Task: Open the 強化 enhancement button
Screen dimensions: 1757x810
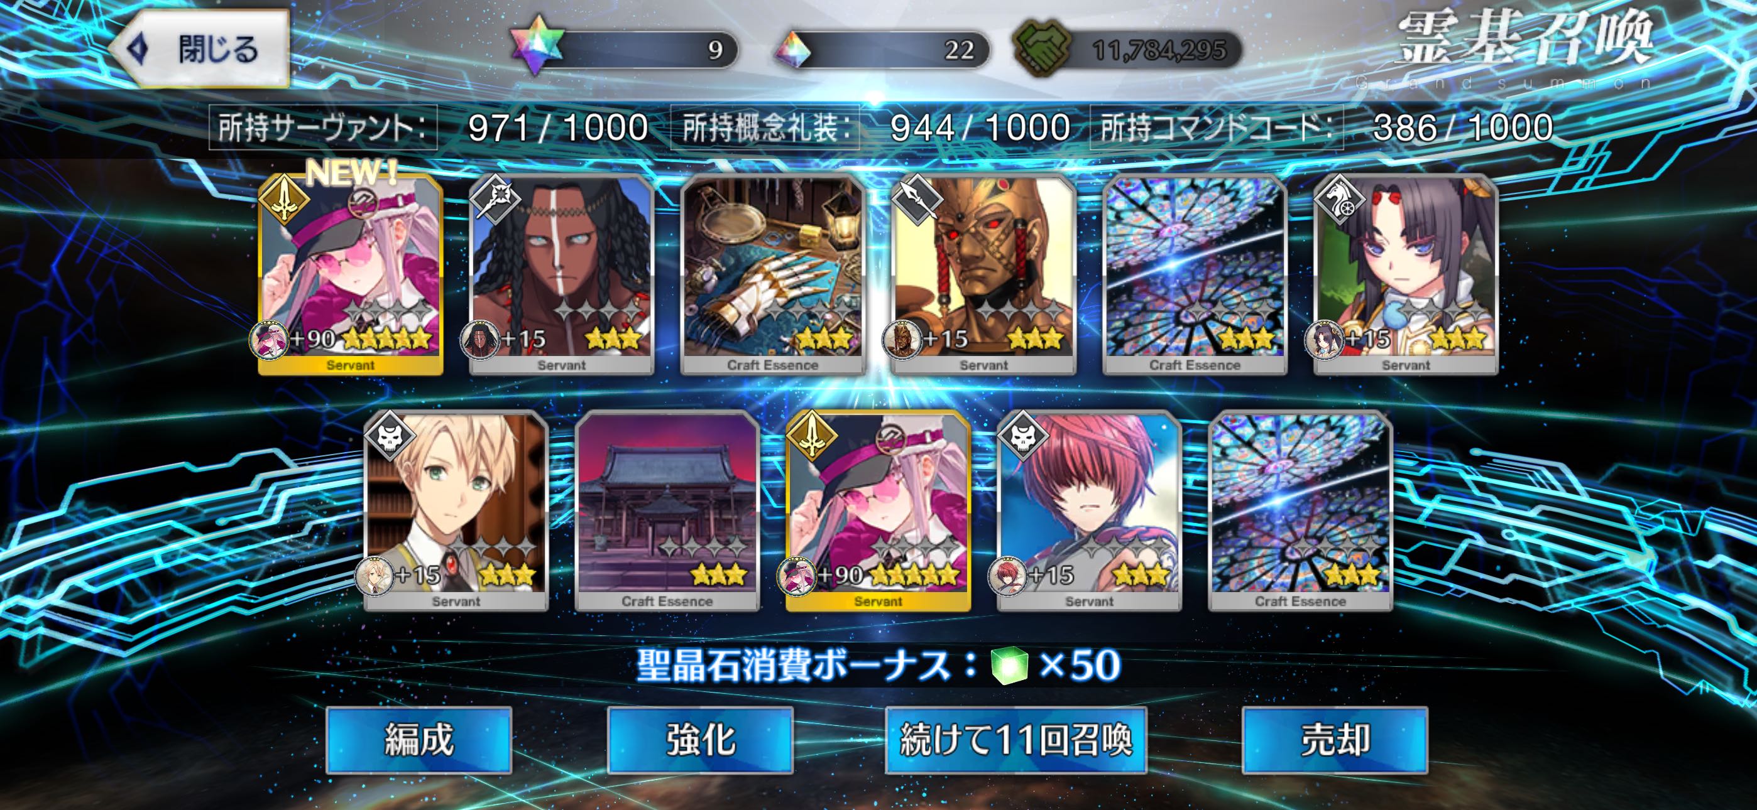Action: coord(701,740)
